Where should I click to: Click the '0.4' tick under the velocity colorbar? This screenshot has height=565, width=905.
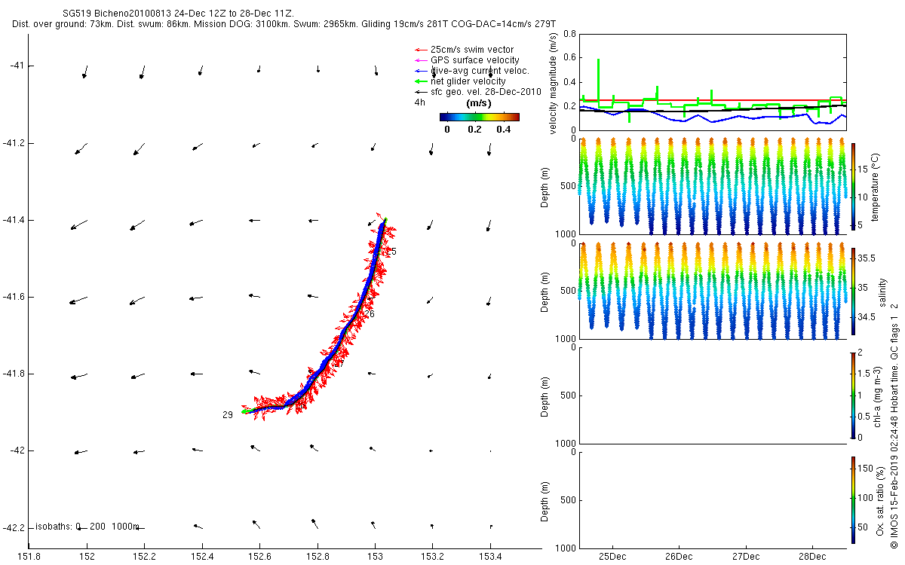[502, 129]
